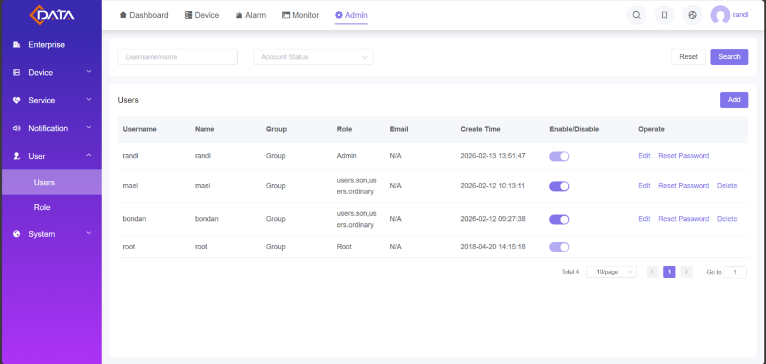Select Role in the User submenu
The width and height of the screenshot is (766, 364).
click(42, 208)
